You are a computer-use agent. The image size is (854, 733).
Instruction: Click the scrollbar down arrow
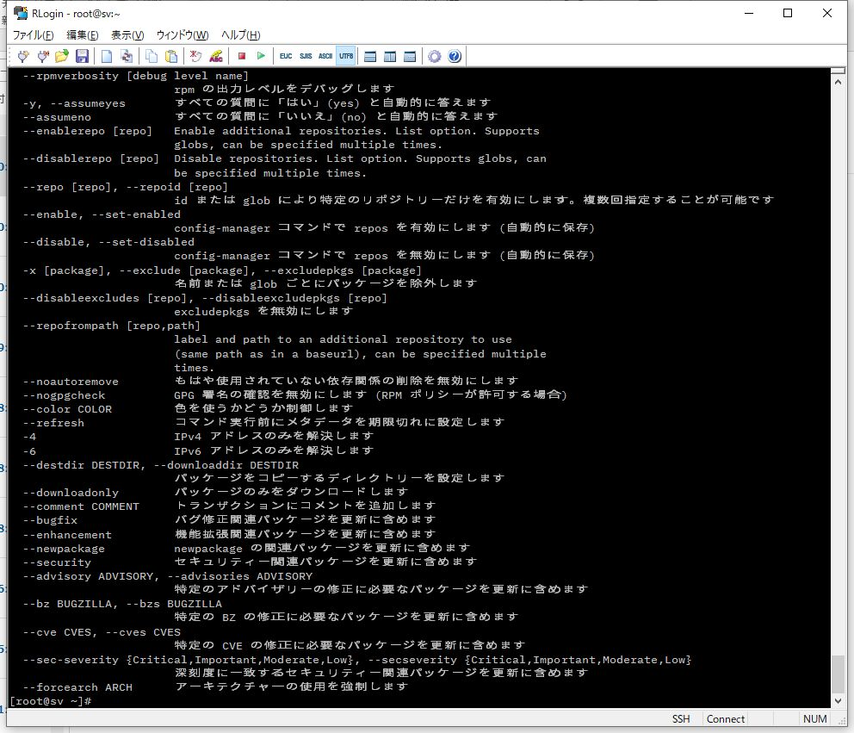[x=838, y=701]
